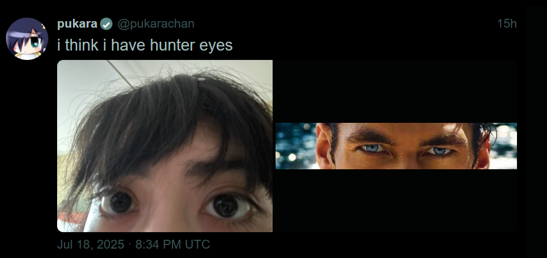
Task: Click the verified checkmark badge beside pukara
Action: pos(107,24)
